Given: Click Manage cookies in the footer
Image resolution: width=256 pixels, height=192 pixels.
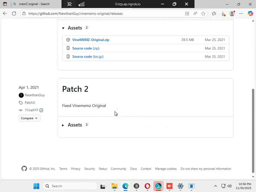Looking at the screenshot, I should tap(166, 169).
